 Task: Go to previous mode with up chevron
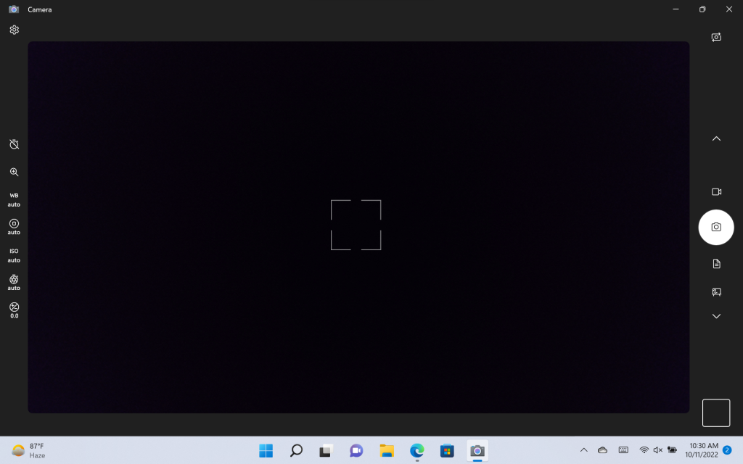716,138
